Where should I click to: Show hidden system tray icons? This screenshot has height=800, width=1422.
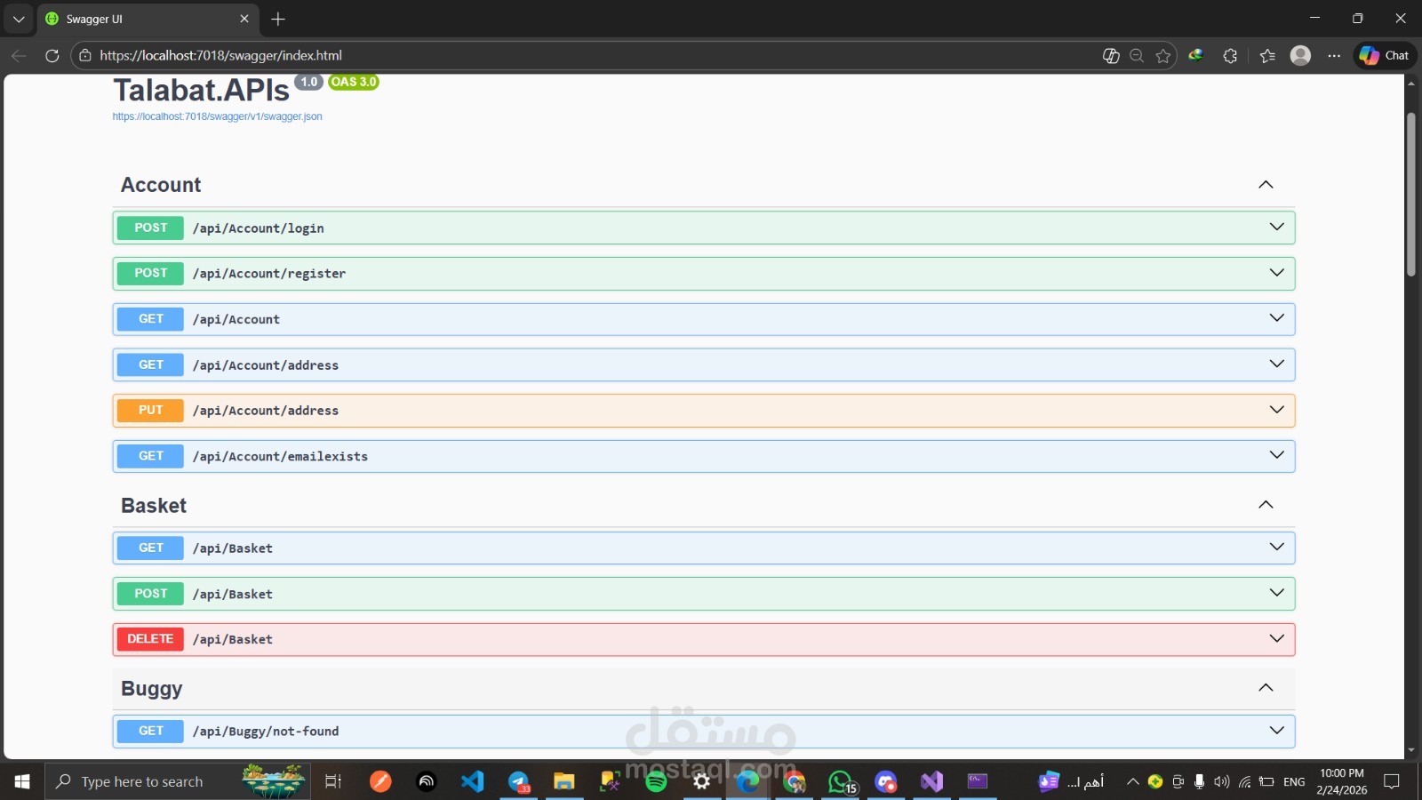pos(1132,781)
